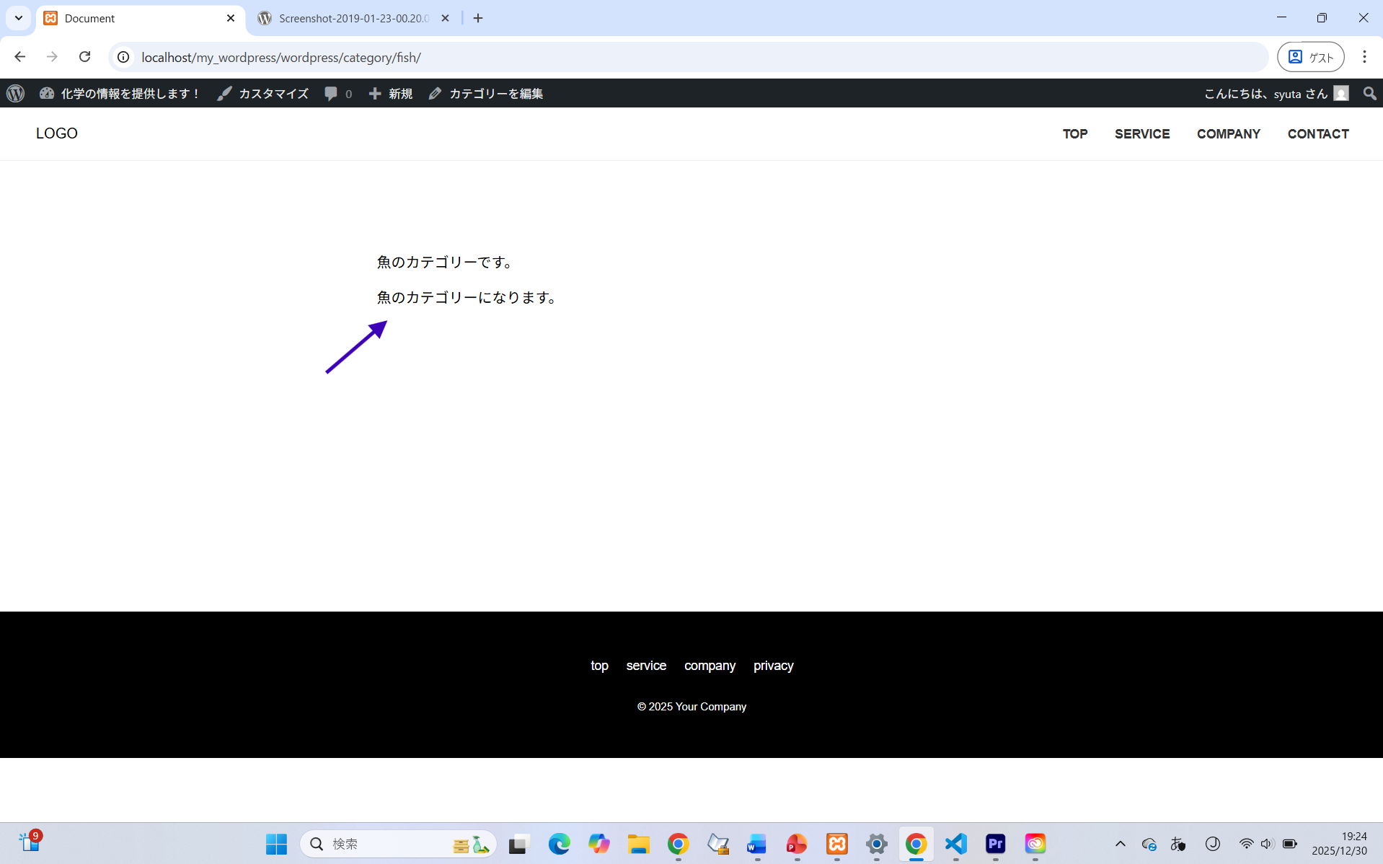This screenshot has width=1383, height=864.
Task: Click the user avatar beside syuta さん
Action: [x=1341, y=94]
